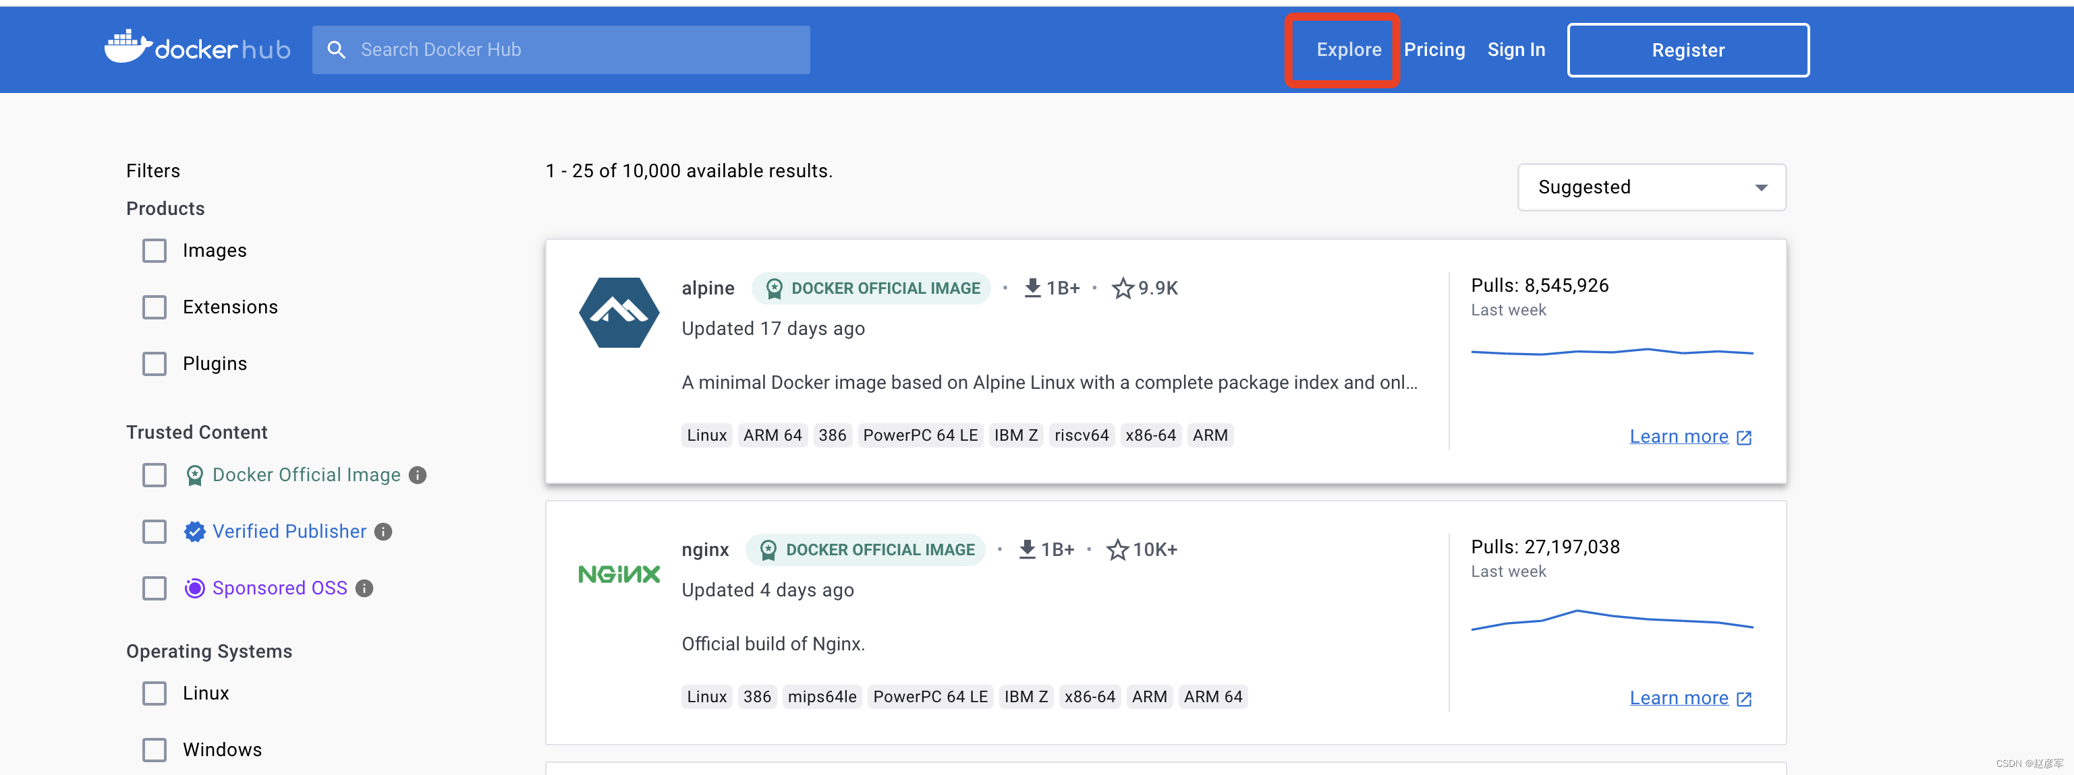This screenshot has height=775, width=2074.
Task: Toggle the Images product filter checkbox
Action: point(155,249)
